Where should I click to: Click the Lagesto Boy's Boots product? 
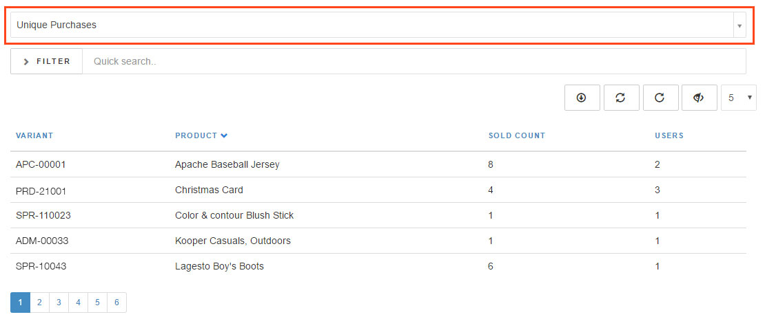pos(220,266)
